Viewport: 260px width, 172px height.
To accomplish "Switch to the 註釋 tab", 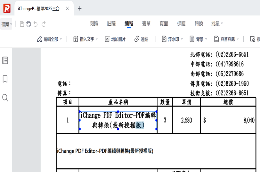I will click(x=111, y=24).
